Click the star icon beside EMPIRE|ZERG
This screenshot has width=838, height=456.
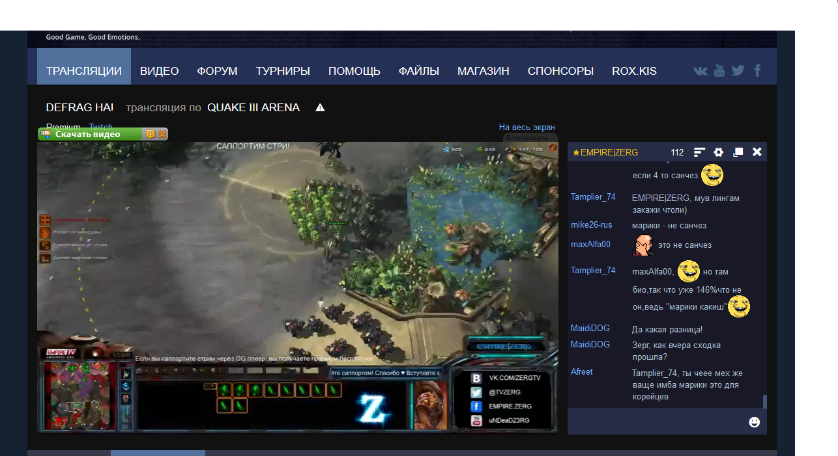click(576, 152)
